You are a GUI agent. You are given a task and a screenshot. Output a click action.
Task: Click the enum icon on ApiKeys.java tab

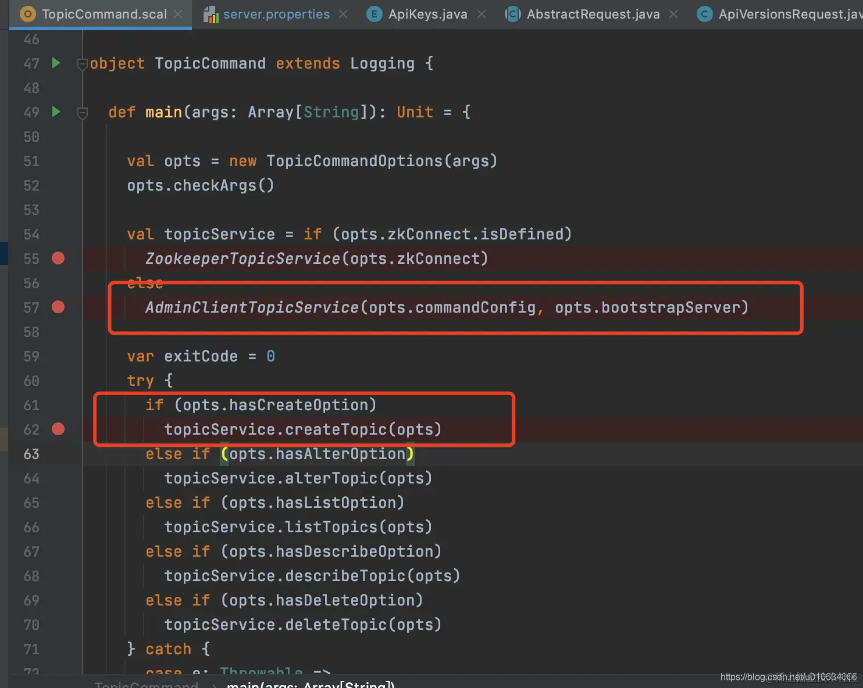coord(374,14)
